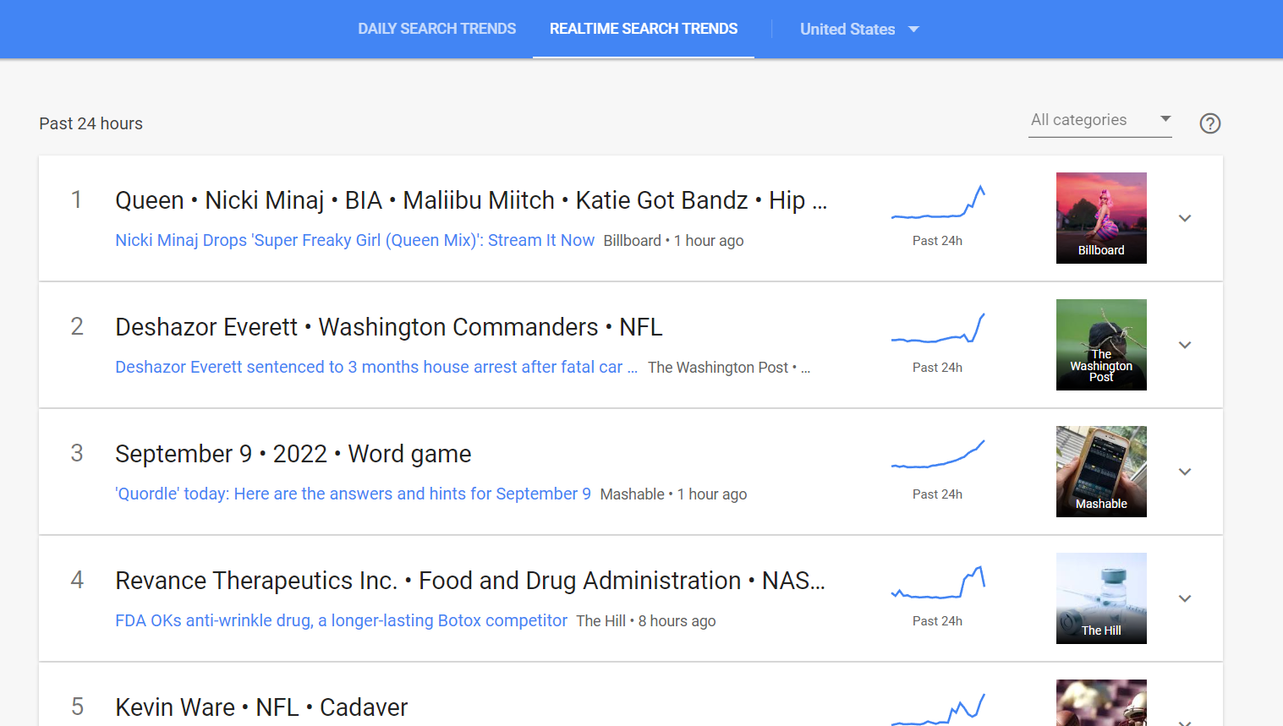
Task: Open the Super Freaky Girl Billboard article link
Action: click(354, 240)
